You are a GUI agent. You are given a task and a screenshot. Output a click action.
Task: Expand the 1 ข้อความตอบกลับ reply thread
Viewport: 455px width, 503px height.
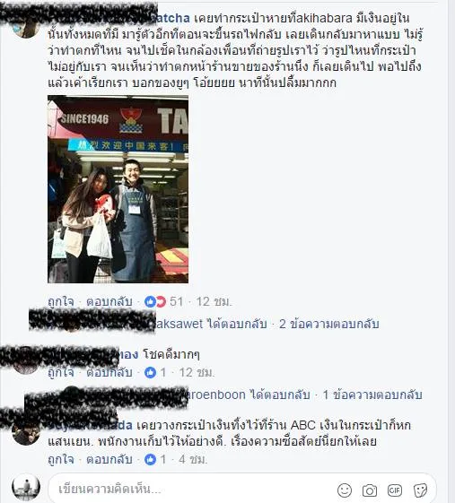[x=372, y=395]
